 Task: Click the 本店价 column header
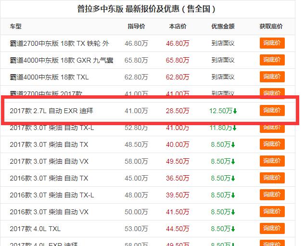pos(178,26)
